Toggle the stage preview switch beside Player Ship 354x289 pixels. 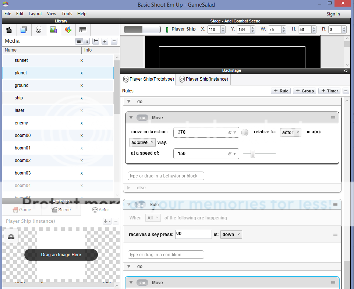click(x=142, y=29)
